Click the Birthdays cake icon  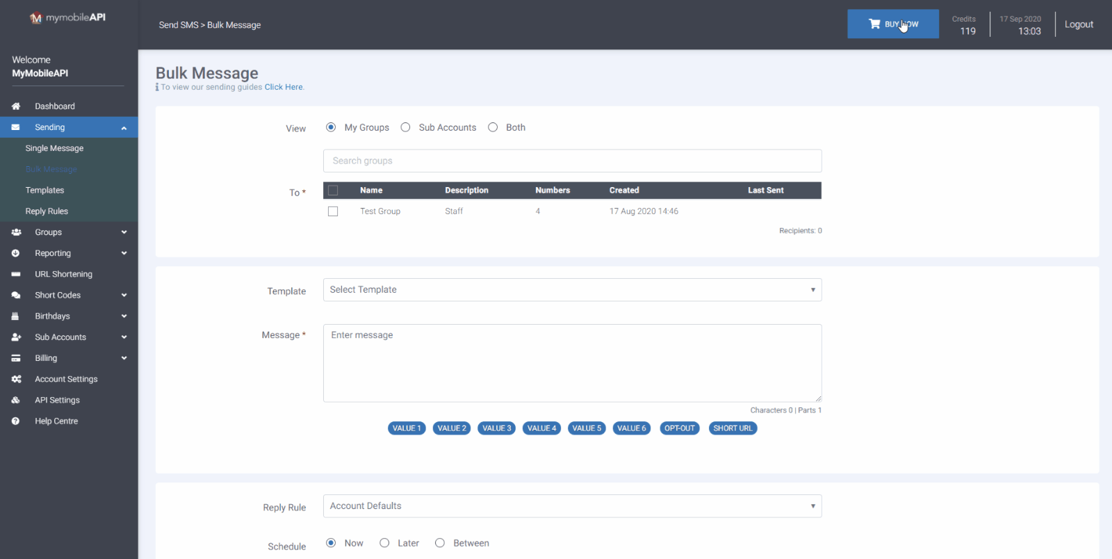tap(15, 316)
